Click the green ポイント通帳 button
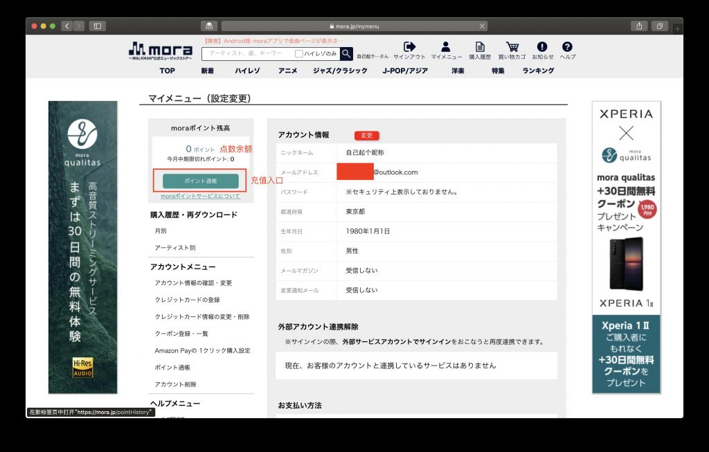This screenshot has width=709, height=452. click(201, 181)
